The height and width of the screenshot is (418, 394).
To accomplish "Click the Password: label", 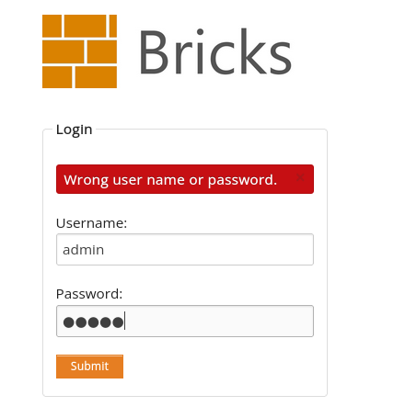I will click(x=89, y=294).
